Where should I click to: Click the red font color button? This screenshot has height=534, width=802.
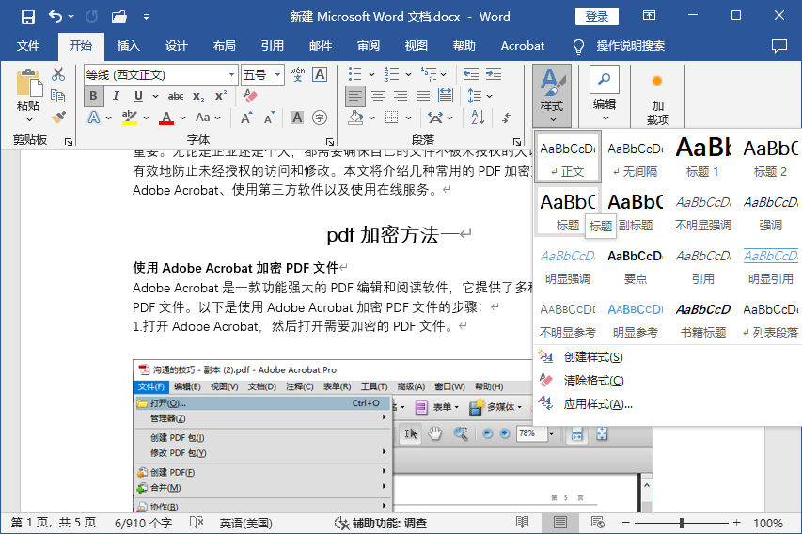166,118
